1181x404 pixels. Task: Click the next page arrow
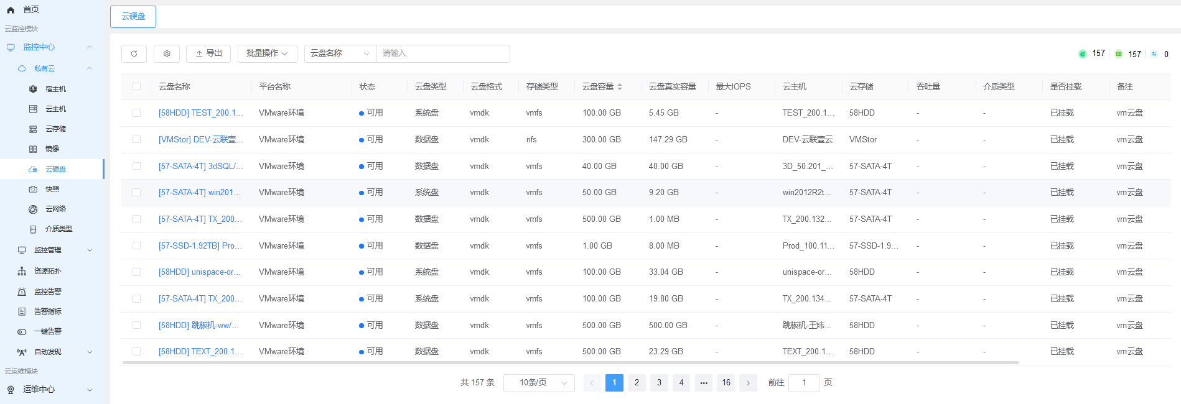pyautogui.click(x=749, y=383)
